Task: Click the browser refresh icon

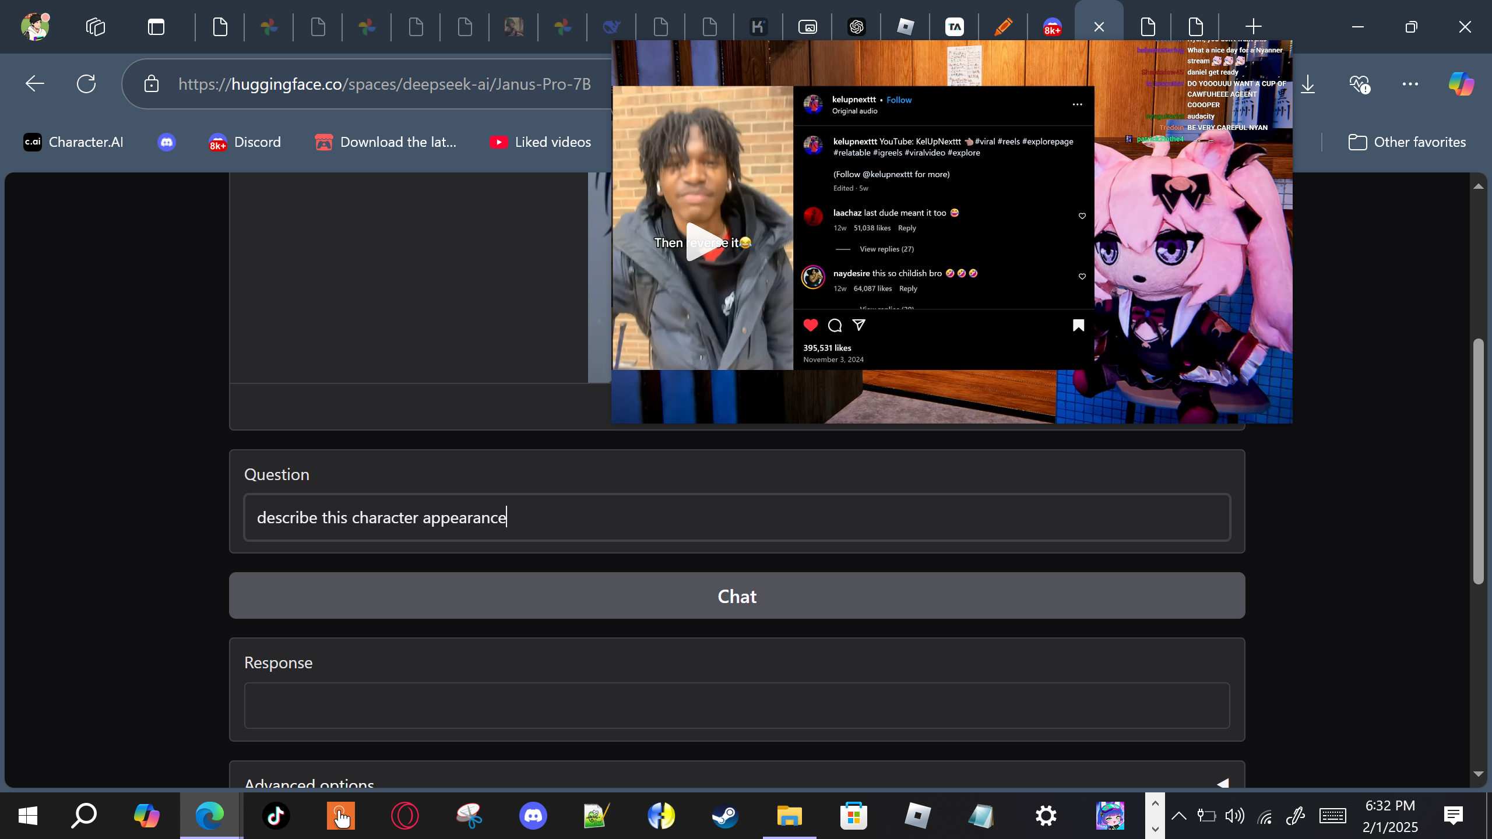Action: pos(86,84)
